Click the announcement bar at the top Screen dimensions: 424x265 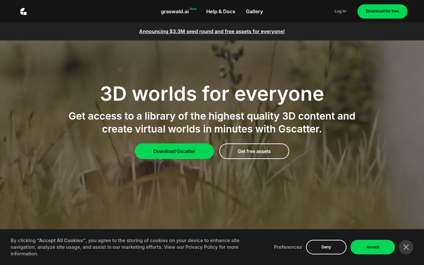pyautogui.click(x=212, y=31)
